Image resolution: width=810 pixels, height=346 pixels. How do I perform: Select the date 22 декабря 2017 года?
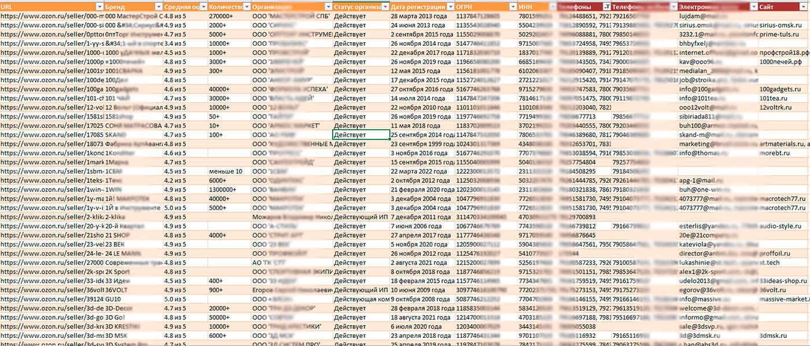click(423, 53)
